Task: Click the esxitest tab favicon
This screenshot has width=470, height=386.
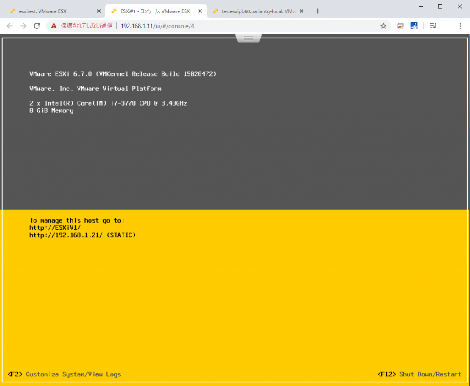Action: (12, 11)
